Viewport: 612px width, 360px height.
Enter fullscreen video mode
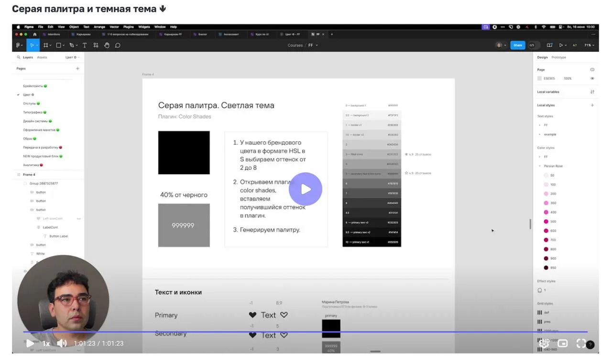[x=581, y=343]
